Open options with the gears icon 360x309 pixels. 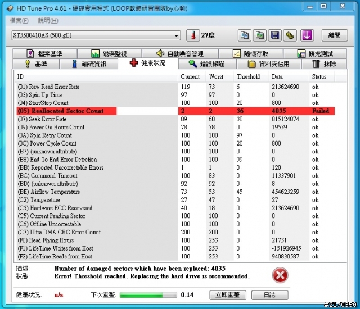tap(290, 35)
